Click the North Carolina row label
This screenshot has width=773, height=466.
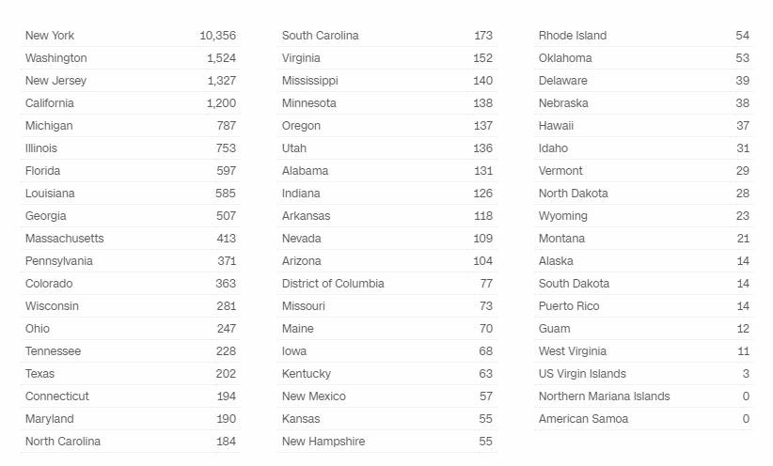[62, 442]
